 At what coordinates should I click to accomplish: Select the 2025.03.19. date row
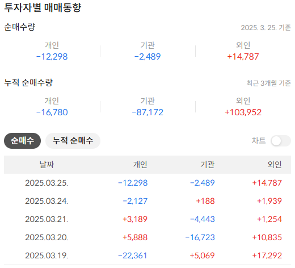147,256
